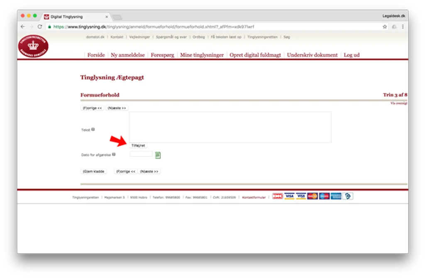Open Chrome three-dot menu

(403, 27)
